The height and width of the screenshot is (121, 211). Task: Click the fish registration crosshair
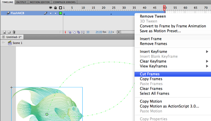11,87
